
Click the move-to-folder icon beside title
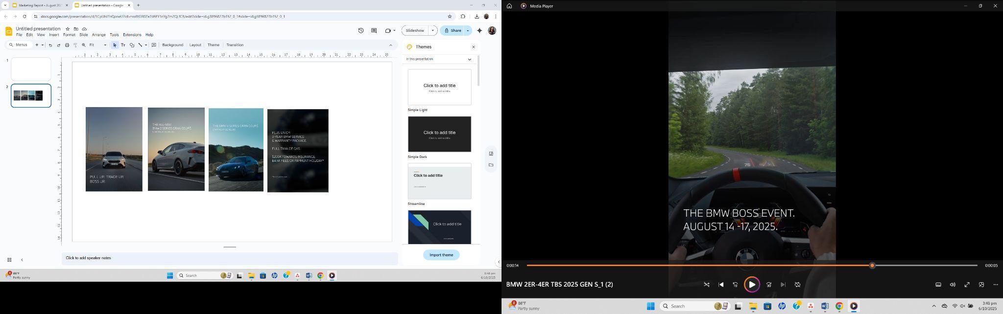[76, 29]
